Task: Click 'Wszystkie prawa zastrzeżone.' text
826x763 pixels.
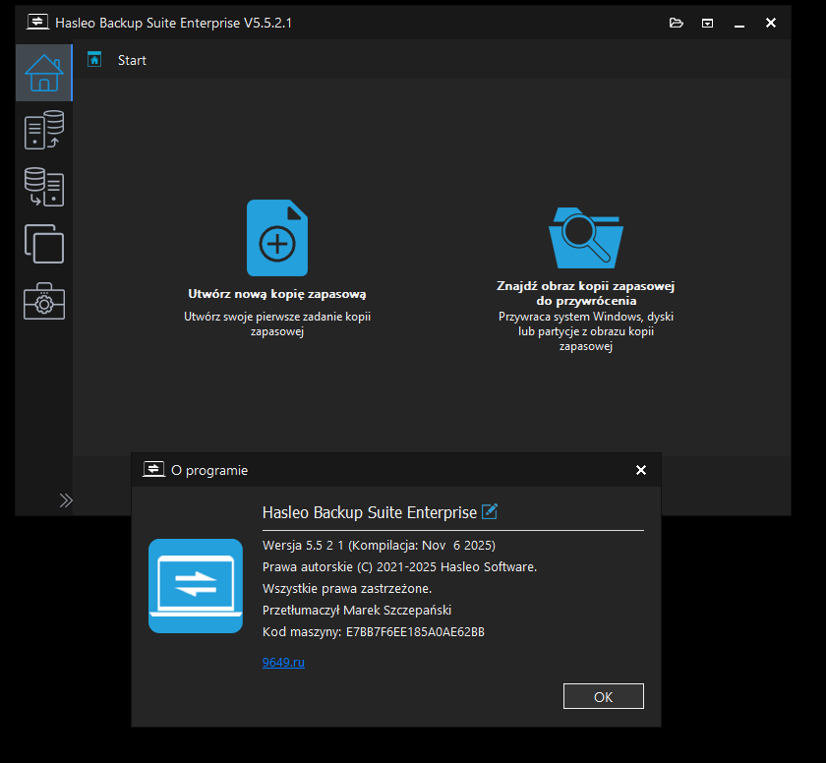Action: coord(347,589)
